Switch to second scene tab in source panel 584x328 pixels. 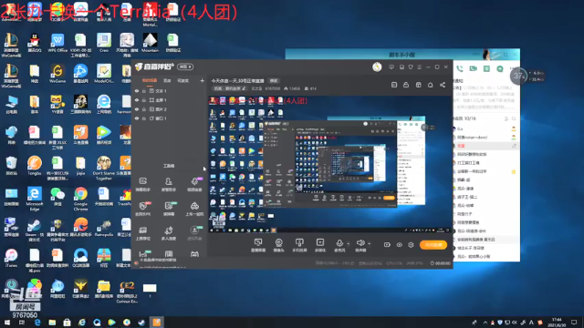point(167,80)
